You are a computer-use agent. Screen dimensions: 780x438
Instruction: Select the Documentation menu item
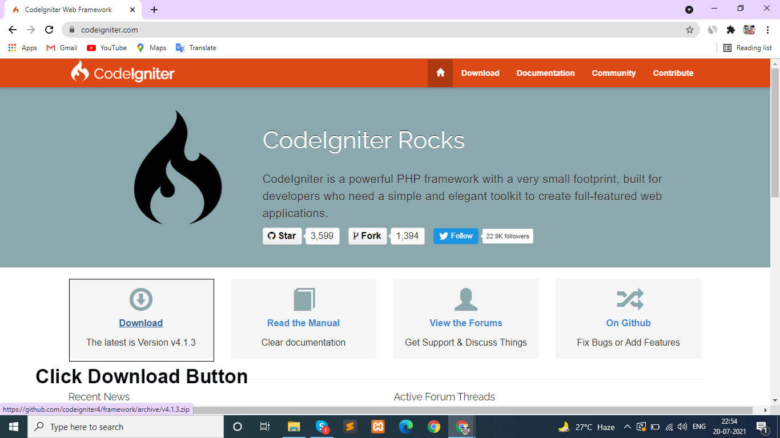pyautogui.click(x=545, y=73)
